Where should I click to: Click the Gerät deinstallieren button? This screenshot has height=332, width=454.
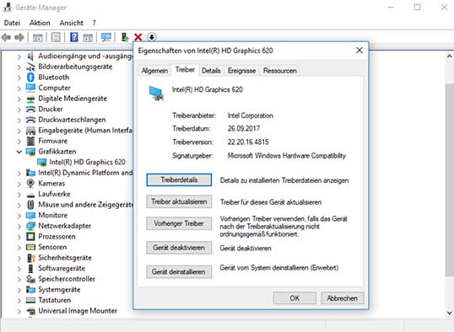(x=179, y=272)
